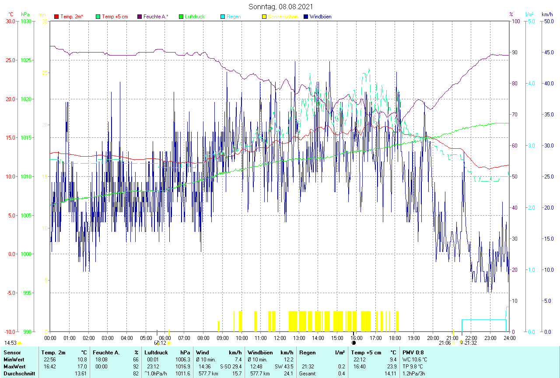Click the purple Feuchte A. legend swatch

click(140, 17)
